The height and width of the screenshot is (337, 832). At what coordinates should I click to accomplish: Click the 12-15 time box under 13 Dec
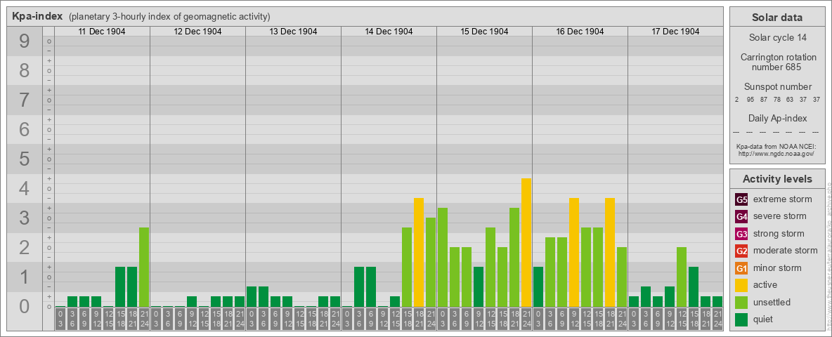(299, 319)
